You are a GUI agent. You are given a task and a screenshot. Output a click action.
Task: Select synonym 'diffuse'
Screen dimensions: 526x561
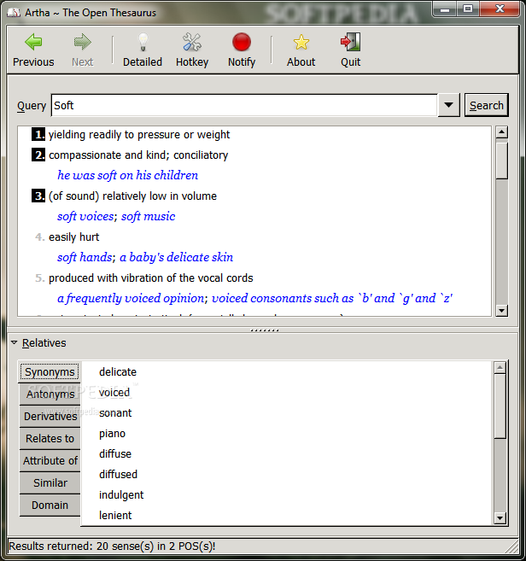115,453
